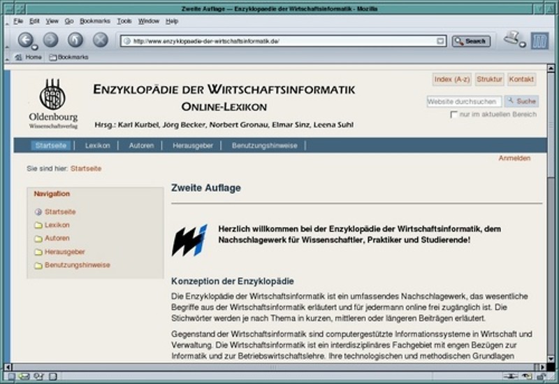Select the Herausgeber tab in blue bar
The width and height of the screenshot is (559, 384).
[193, 145]
